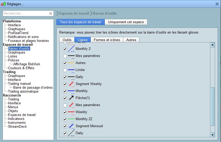Click the green line icon for Monthly ZZ
This screenshot has height=142, width=221.
[x=71, y=119]
